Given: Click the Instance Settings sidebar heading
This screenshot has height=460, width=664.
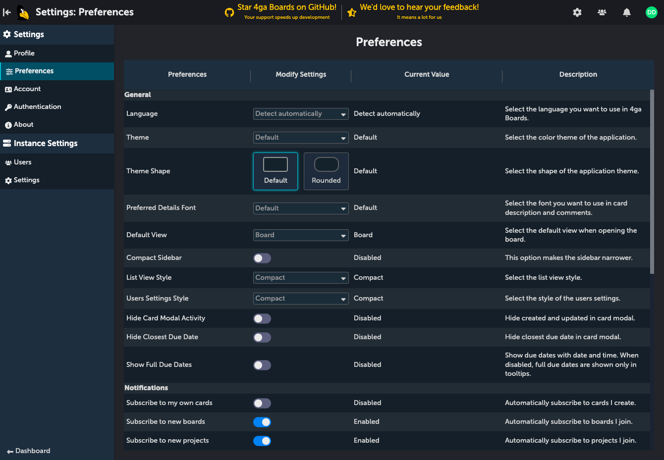Looking at the screenshot, I should click(57, 144).
